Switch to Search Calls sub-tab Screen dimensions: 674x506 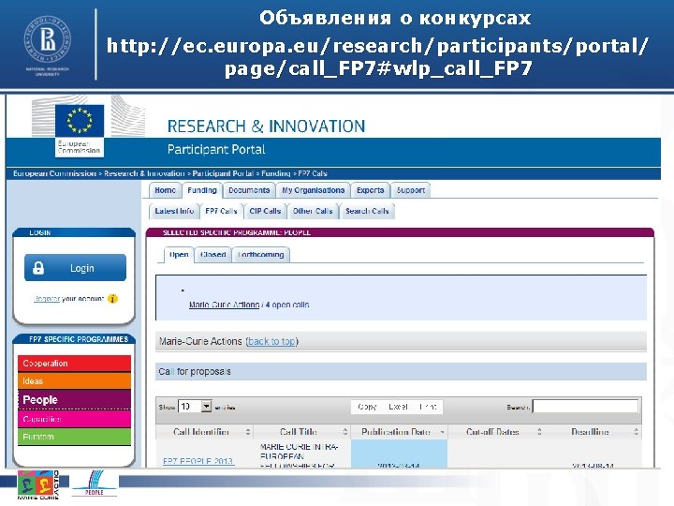point(367,211)
